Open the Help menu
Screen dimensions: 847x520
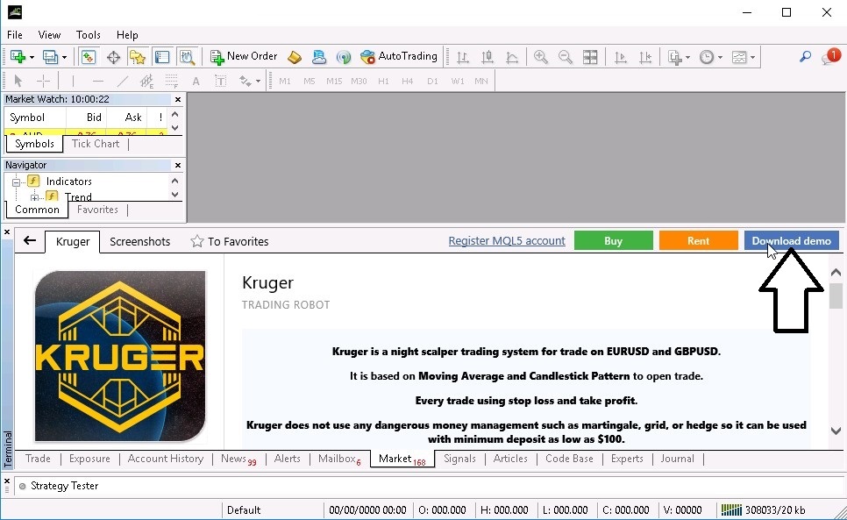(127, 35)
